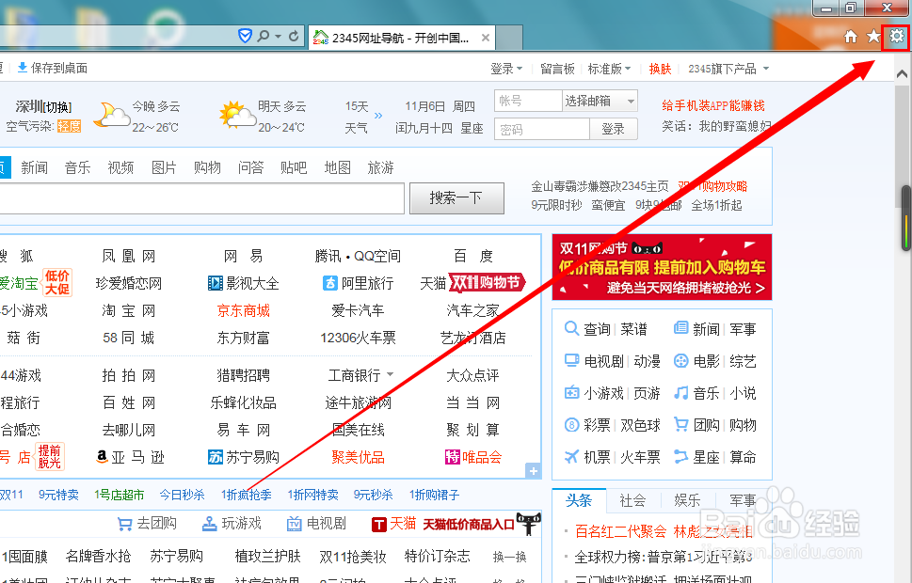The height and width of the screenshot is (583, 912).
Task: Click the mail 登录 button
Action: click(613, 129)
